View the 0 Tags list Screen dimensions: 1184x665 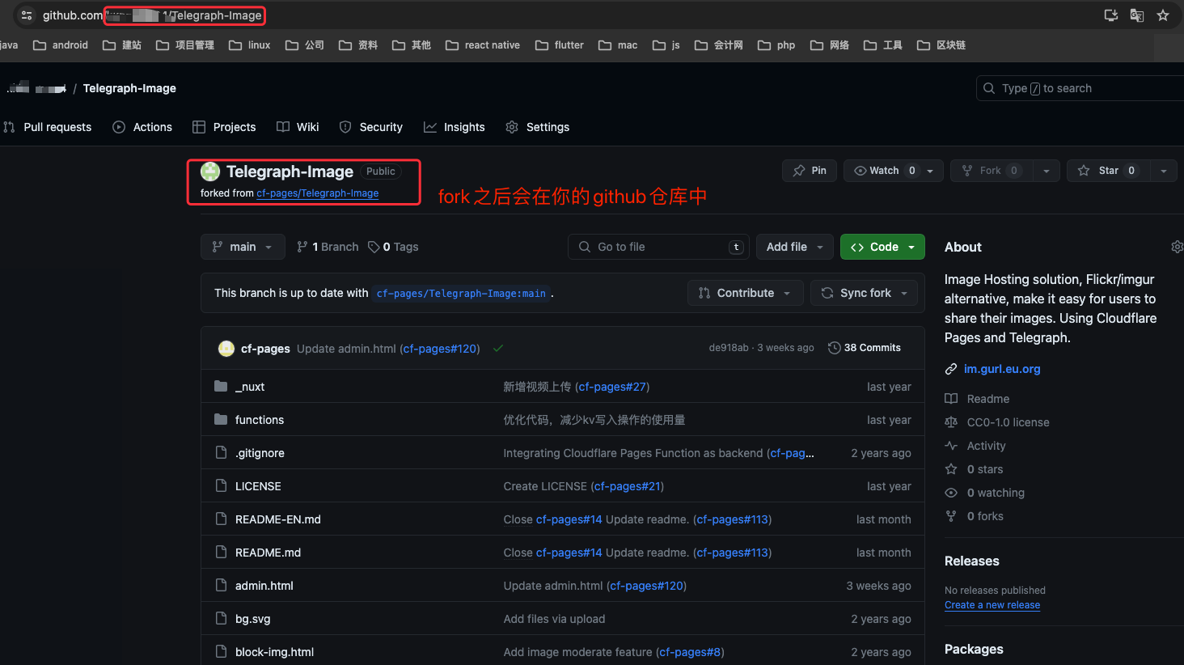pos(393,247)
